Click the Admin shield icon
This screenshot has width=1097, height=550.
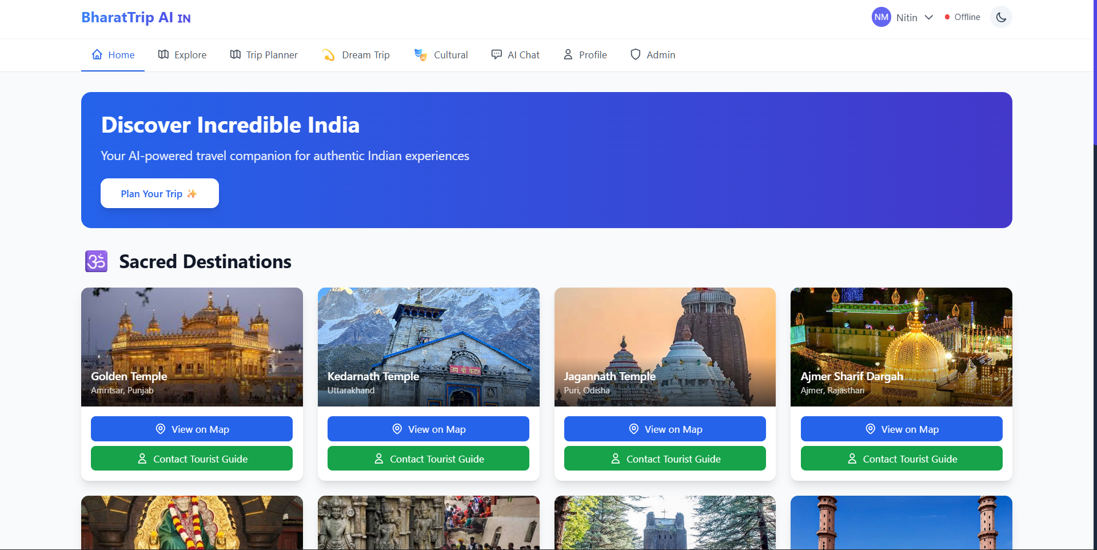(x=635, y=55)
